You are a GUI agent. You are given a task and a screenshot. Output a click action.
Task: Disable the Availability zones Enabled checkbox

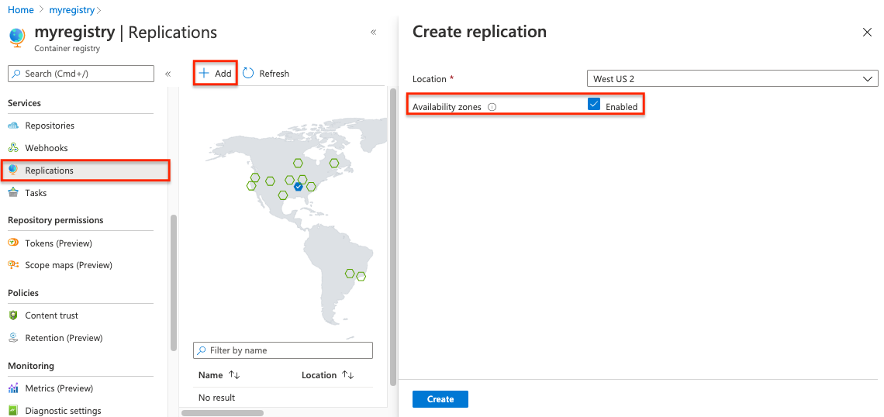point(595,105)
